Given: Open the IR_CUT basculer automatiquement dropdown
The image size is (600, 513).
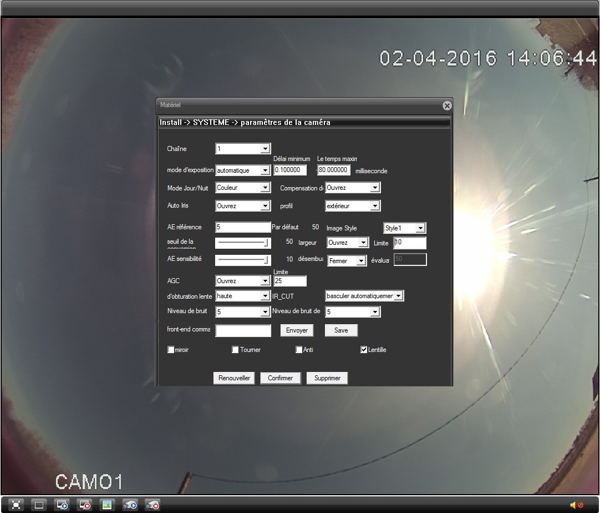Looking at the screenshot, I should click(364, 296).
